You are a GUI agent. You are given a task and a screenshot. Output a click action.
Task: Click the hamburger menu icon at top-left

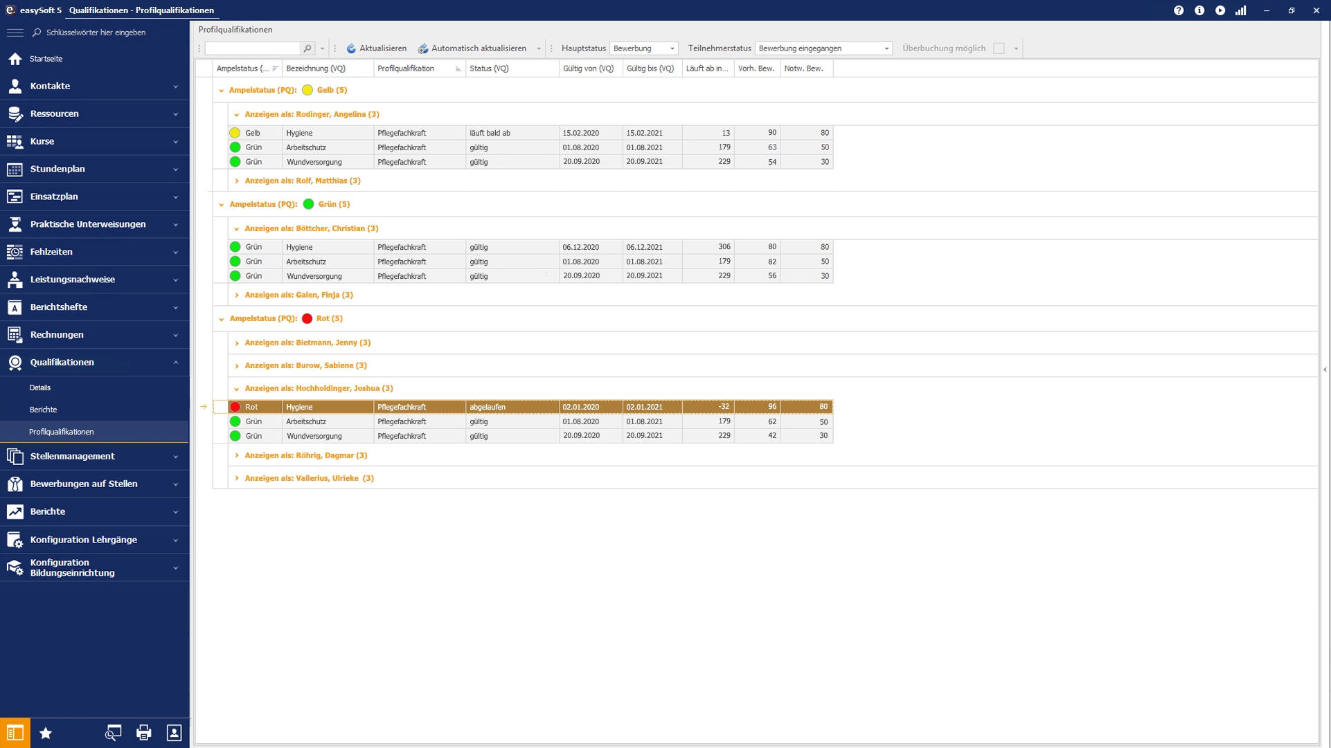15,33
